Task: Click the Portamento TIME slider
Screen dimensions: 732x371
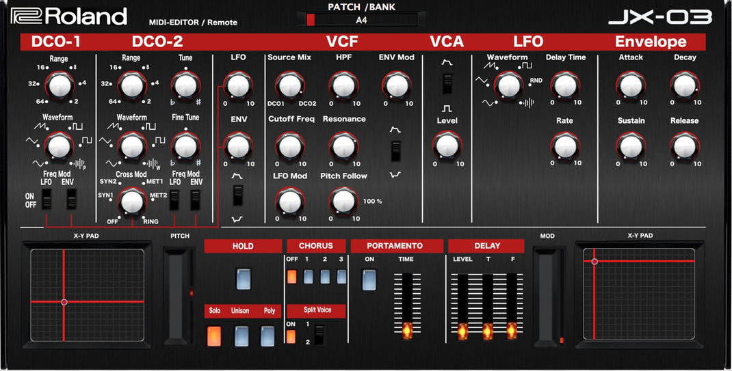Action: click(407, 306)
